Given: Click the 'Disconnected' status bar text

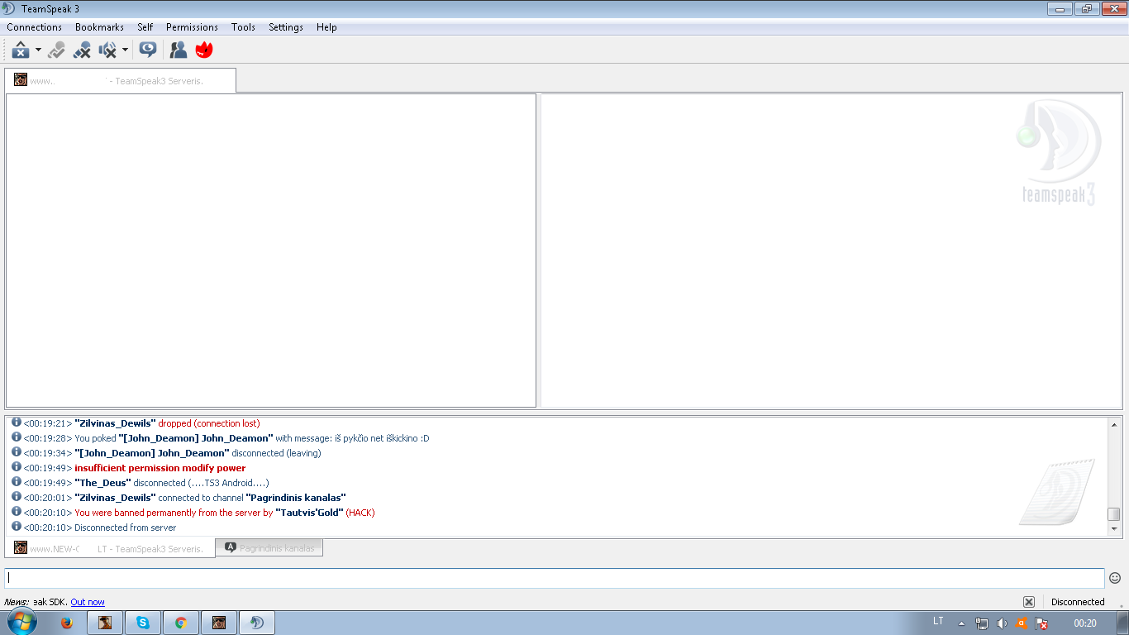Looking at the screenshot, I should coord(1078,602).
